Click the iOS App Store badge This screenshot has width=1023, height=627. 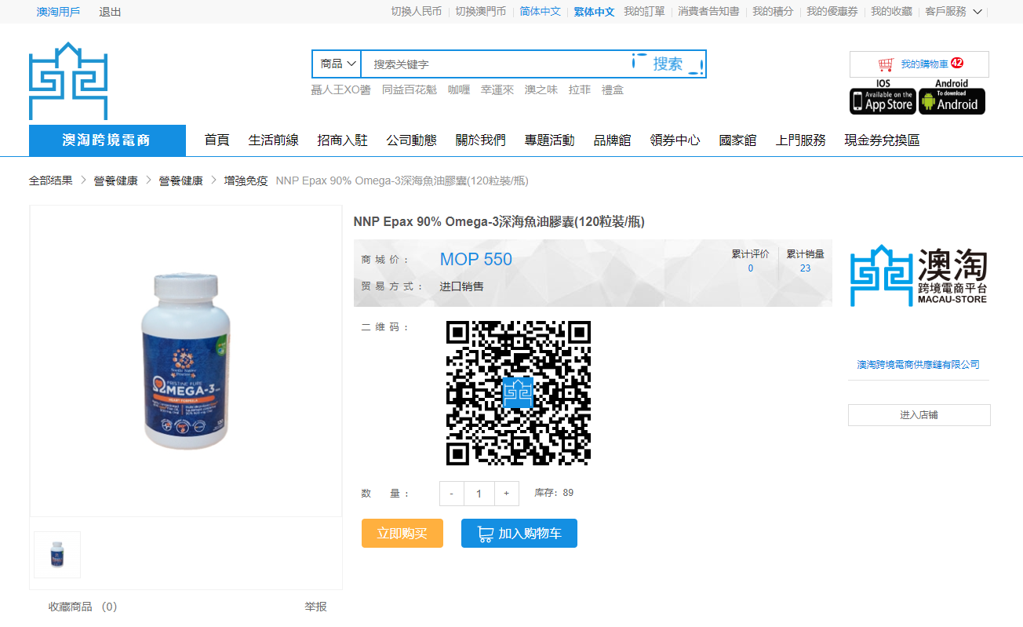coord(883,101)
